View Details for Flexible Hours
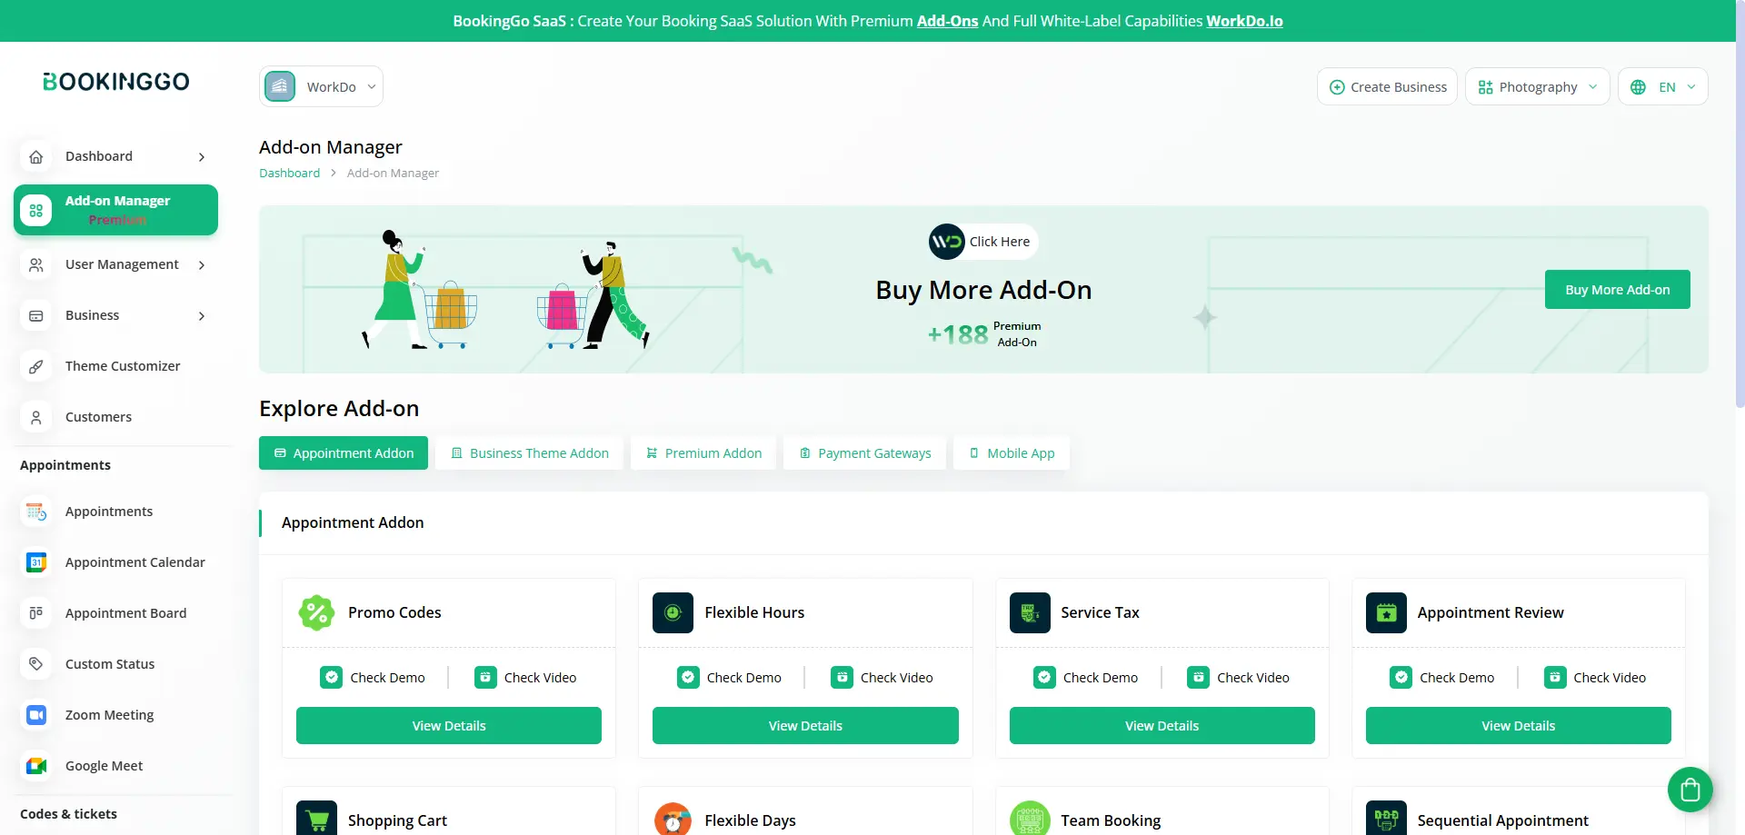Screen dimensions: 1745x835 coord(805,725)
